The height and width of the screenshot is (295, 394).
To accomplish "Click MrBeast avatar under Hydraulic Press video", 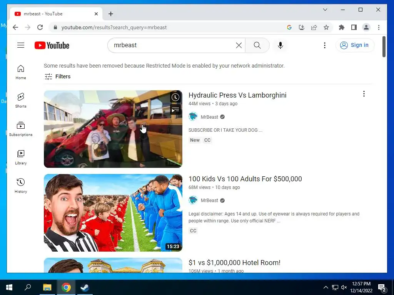I will [193, 117].
